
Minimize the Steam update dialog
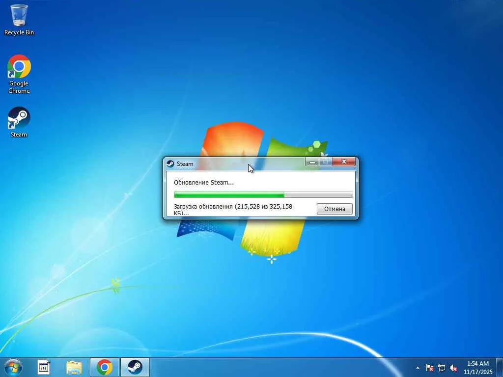(x=312, y=162)
